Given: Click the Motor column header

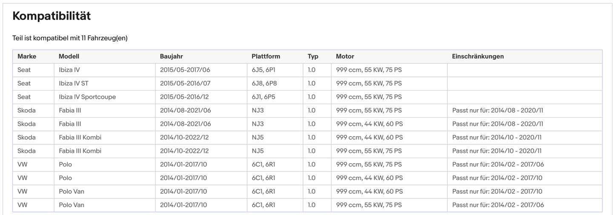Looking at the screenshot, I should point(345,57).
